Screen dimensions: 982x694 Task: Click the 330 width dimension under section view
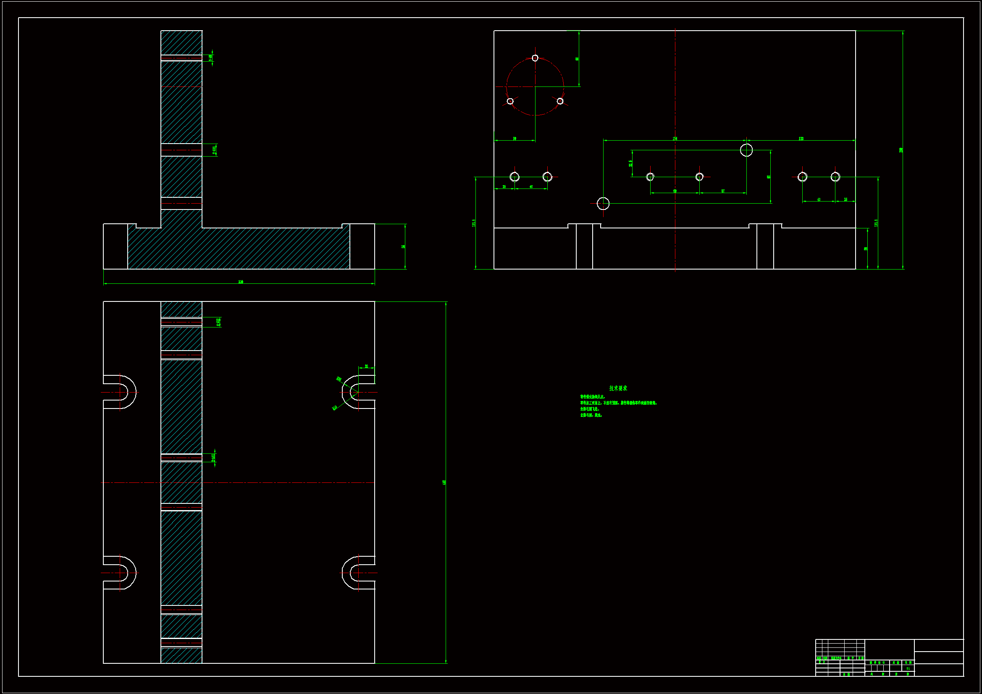tap(241, 282)
